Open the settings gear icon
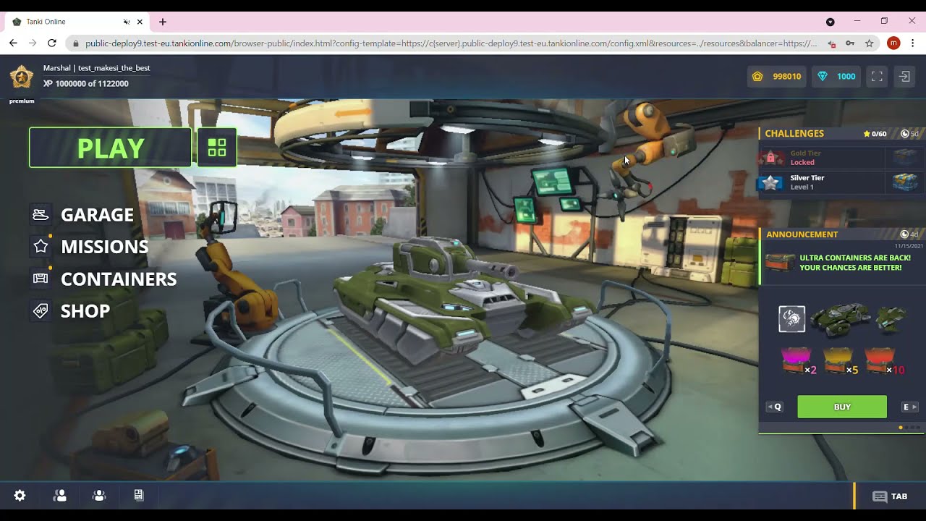The height and width of the screenshot is (521, 926). (20, 496)
